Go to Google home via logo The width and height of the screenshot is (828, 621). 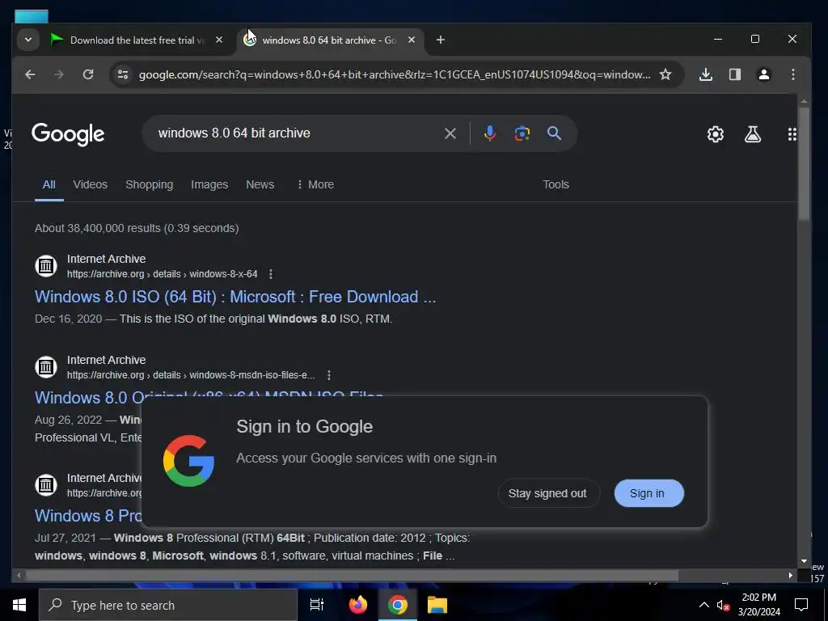click(68, 134)
